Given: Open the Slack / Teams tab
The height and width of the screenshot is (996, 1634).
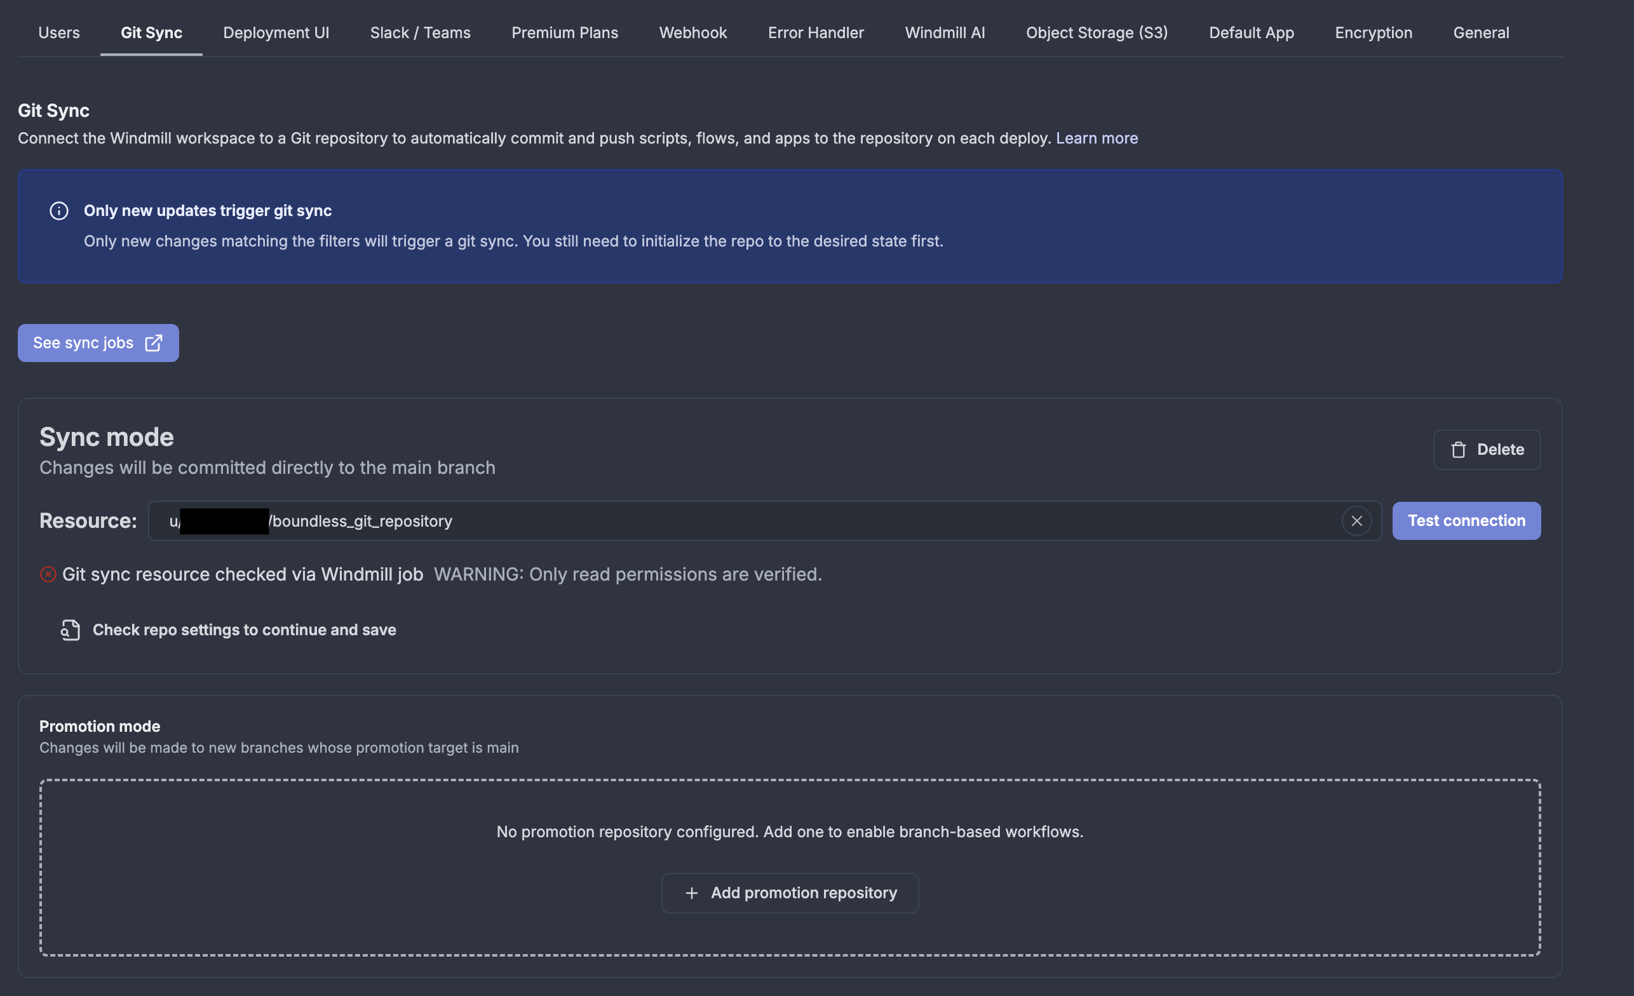Looking at the screenshot, I should coord(420,32).
